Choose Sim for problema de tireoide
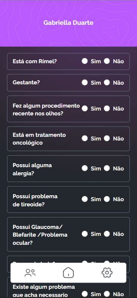This screenshot has height=298, width=137. (x=85, y=199)
